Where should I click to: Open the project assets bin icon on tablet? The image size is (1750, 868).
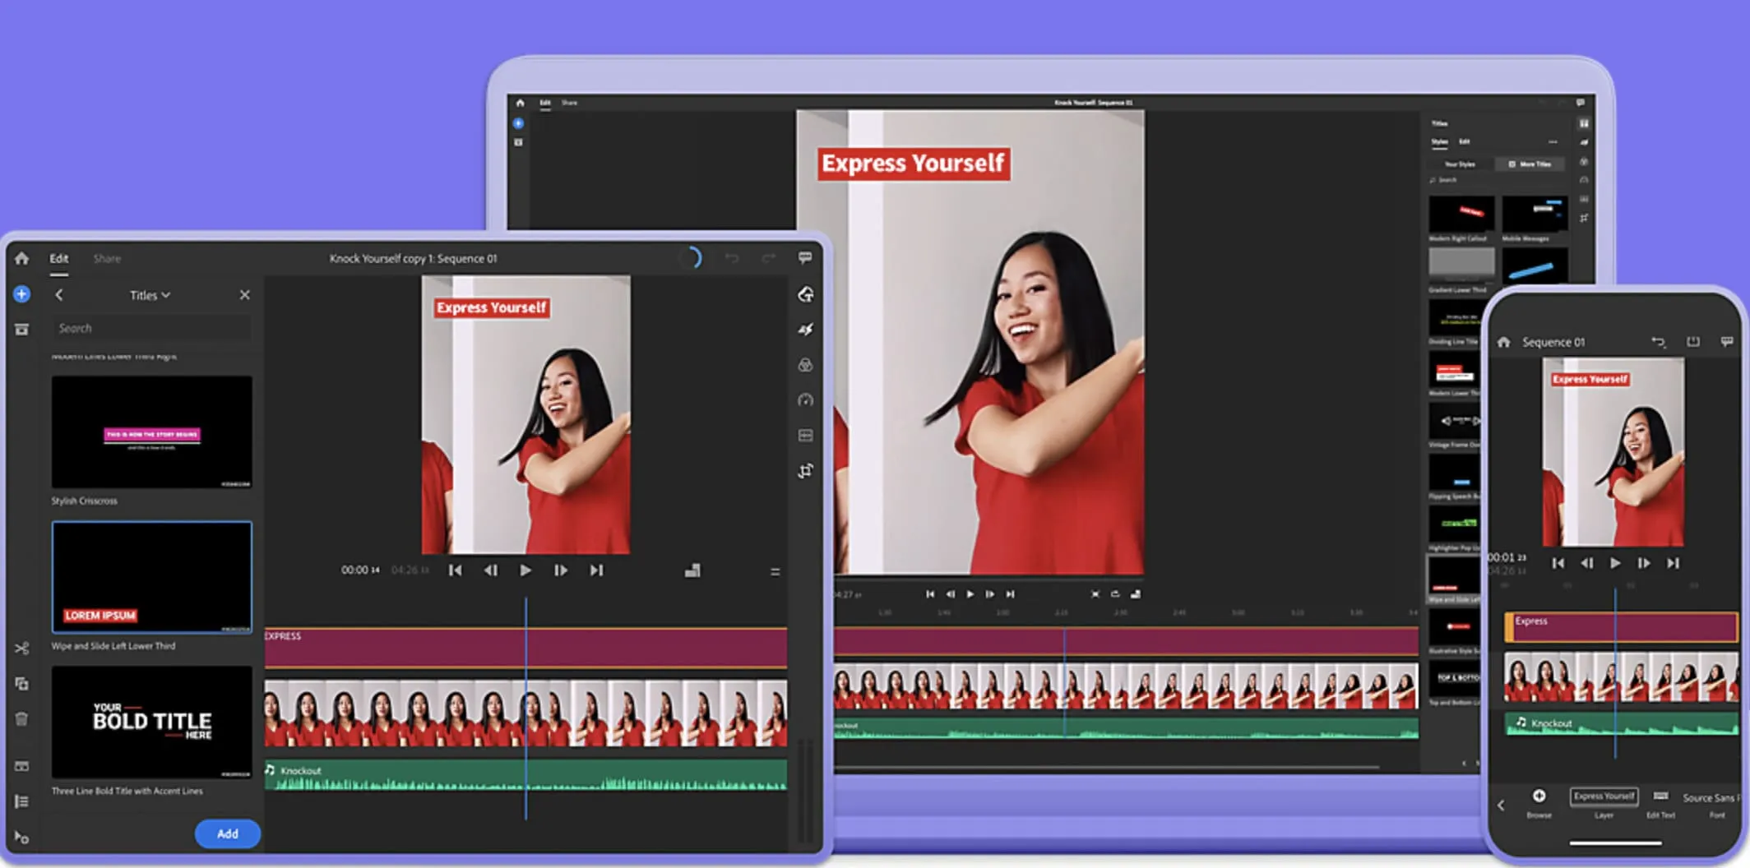(x=22, y=330)
